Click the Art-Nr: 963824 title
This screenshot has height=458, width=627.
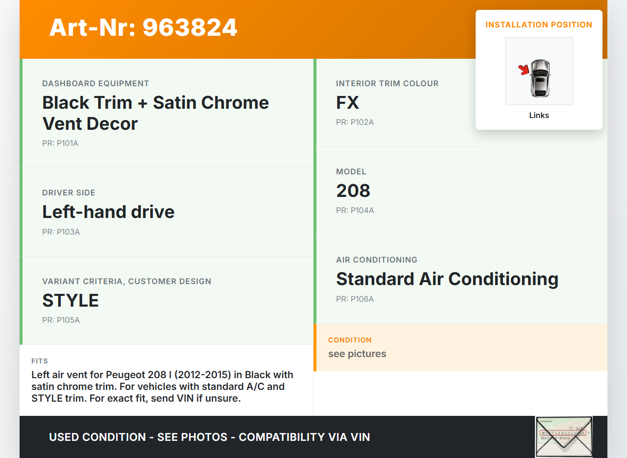click(x=143, y=27)
